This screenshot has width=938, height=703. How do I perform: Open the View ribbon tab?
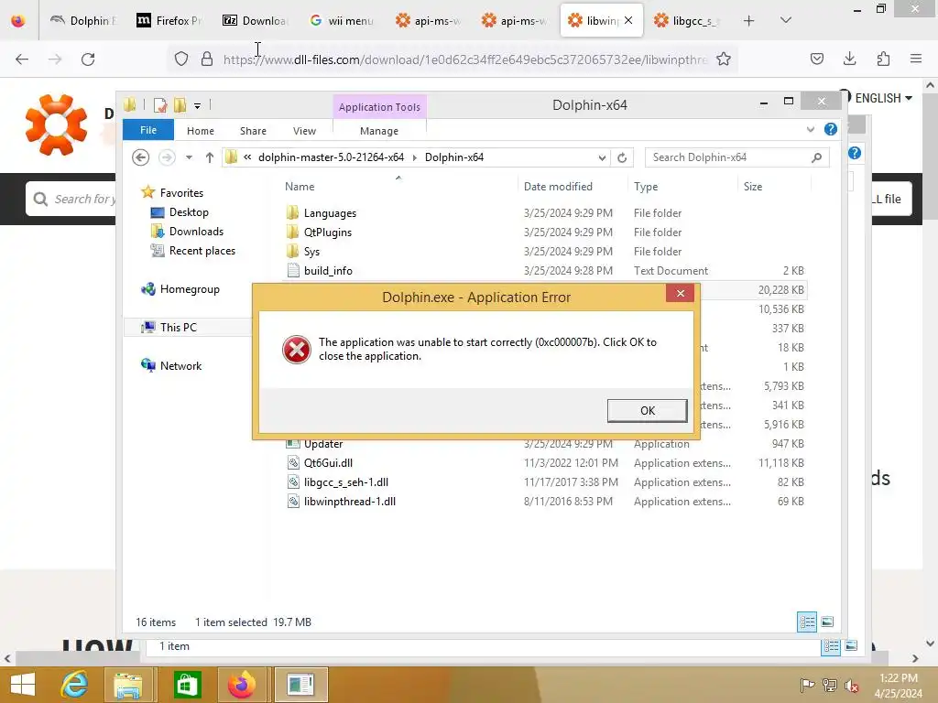pos(304,131)
